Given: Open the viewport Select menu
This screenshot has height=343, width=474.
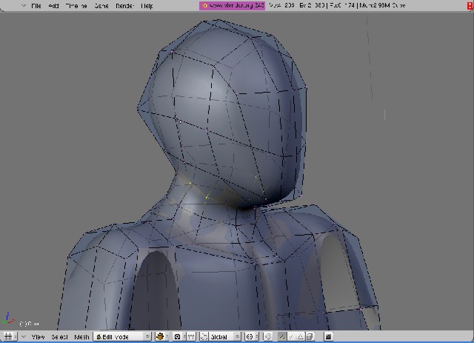Looking at the screenshot, I should click(x=59, y=336).
